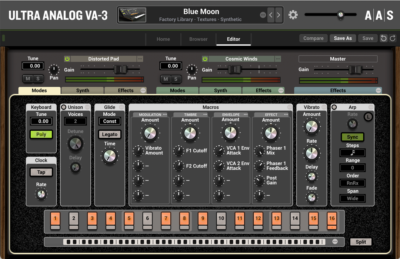Open the Glide Mode Const dropdown
The image size is (400, 259).
110,121
